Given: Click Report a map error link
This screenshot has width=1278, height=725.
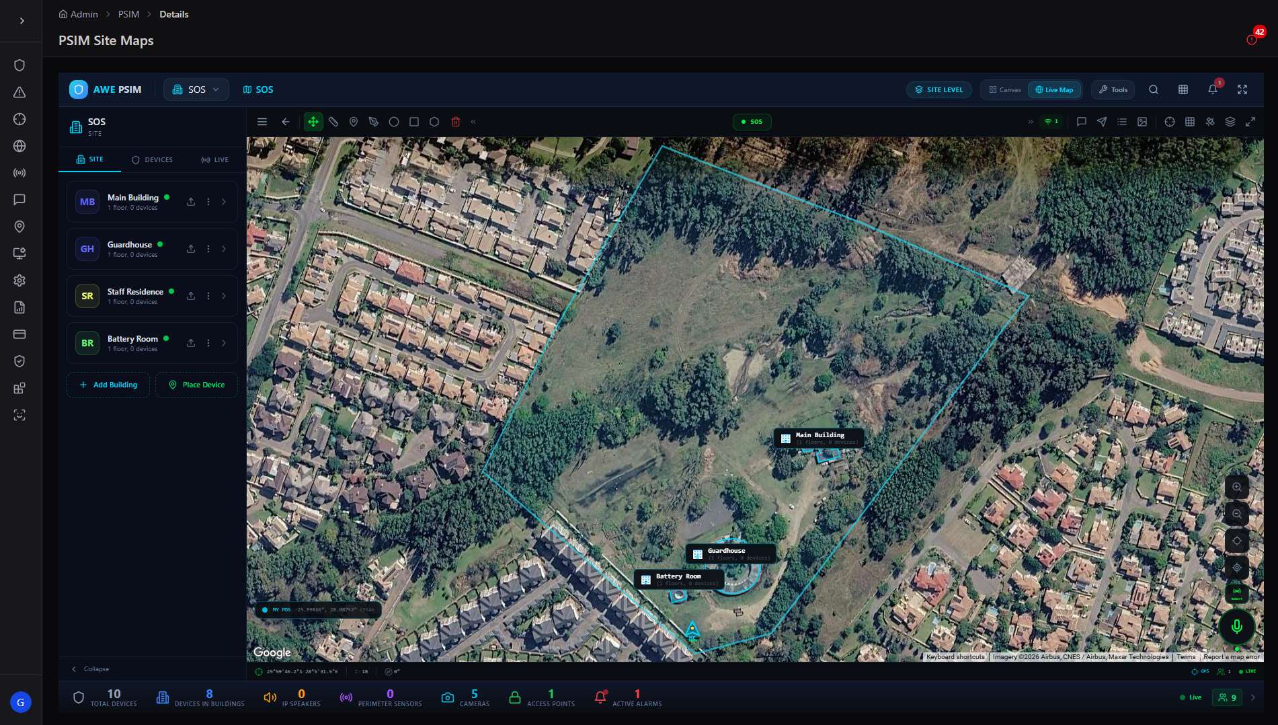Looking at the screenshot, I should (1232, 657).
